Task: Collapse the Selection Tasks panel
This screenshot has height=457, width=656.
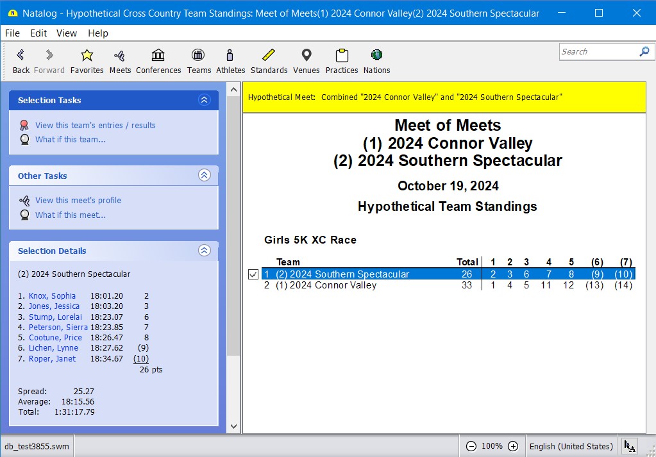Action: coord(204,100)
